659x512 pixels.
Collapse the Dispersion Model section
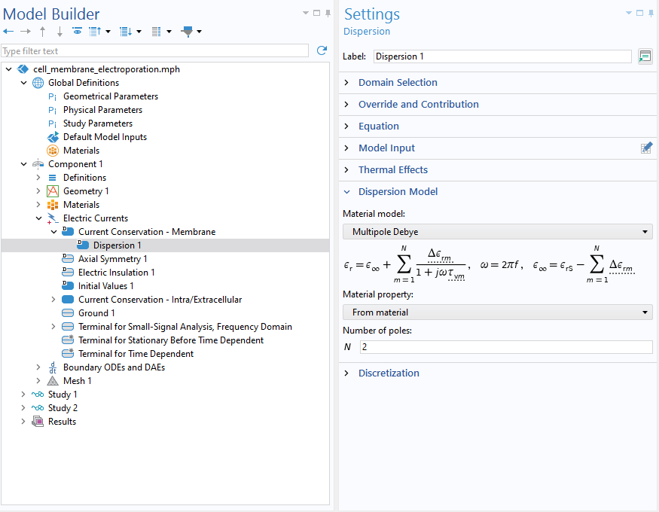(x=398, y=192)
